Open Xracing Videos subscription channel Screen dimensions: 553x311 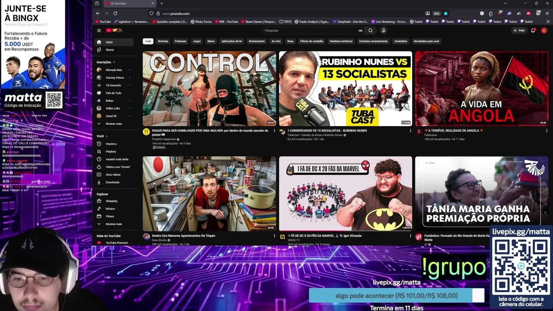[114, 78]
